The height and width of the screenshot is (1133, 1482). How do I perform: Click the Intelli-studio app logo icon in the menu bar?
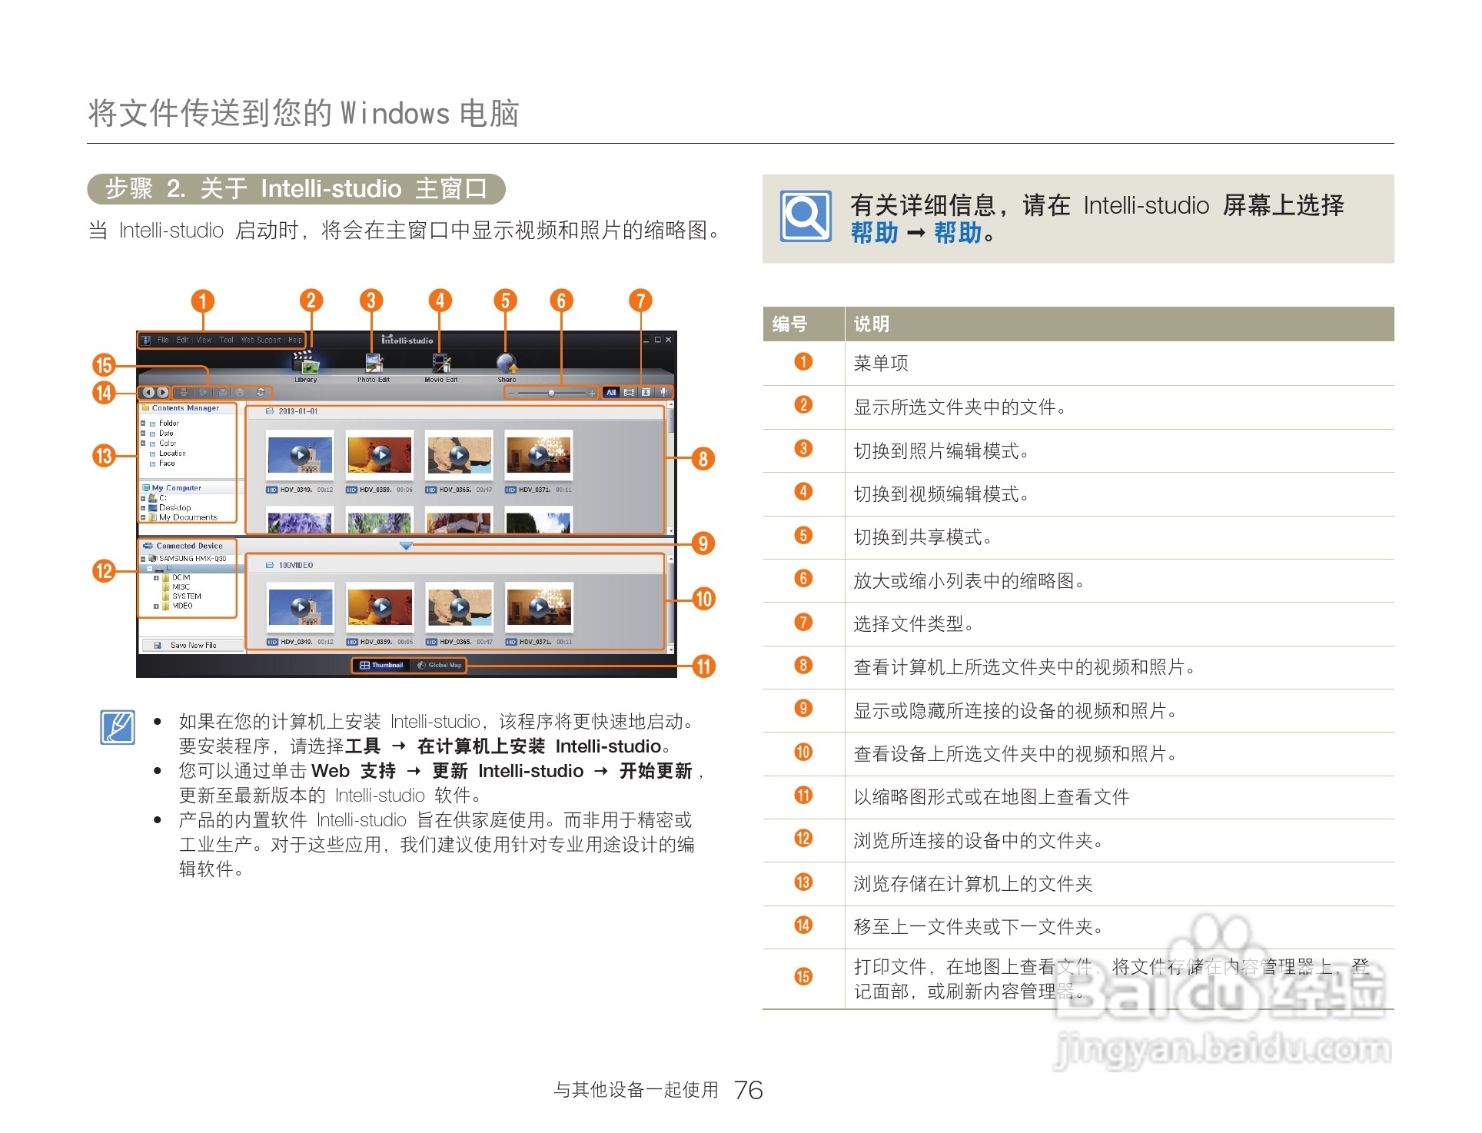[x=145, y=341]
